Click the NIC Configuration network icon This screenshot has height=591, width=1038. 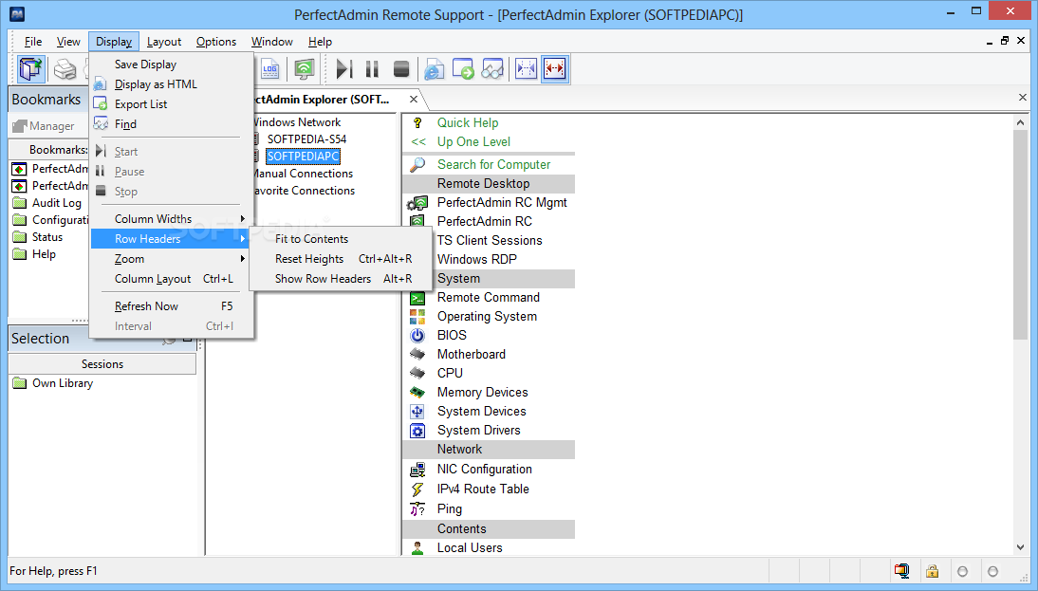coord(417,470)
